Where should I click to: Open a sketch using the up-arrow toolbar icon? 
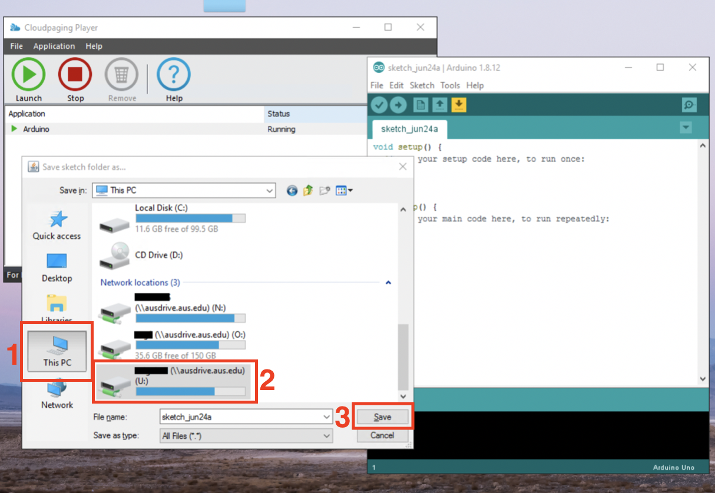click(439, 105)
